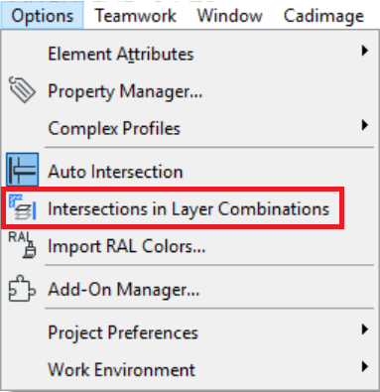This screenshot has height=392, width=380.
Task: Choose Property Manager... entry
Action: [125, 91]
